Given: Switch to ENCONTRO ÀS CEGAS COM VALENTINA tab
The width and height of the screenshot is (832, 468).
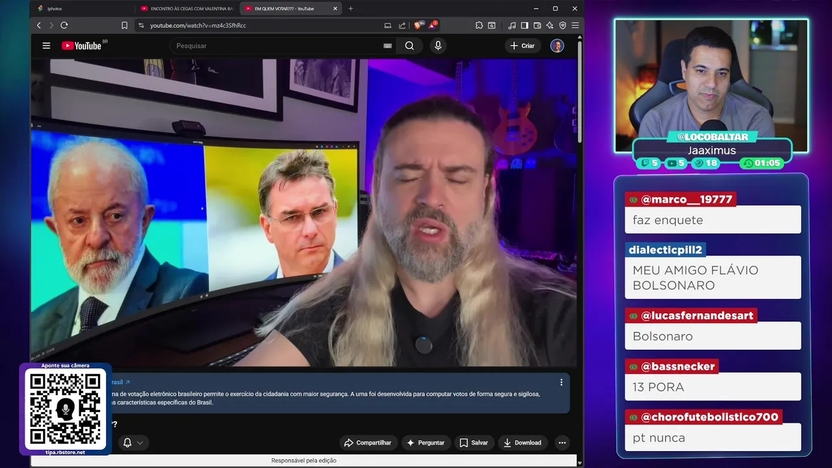Looking at the screenshot, I should coord(187,8).
